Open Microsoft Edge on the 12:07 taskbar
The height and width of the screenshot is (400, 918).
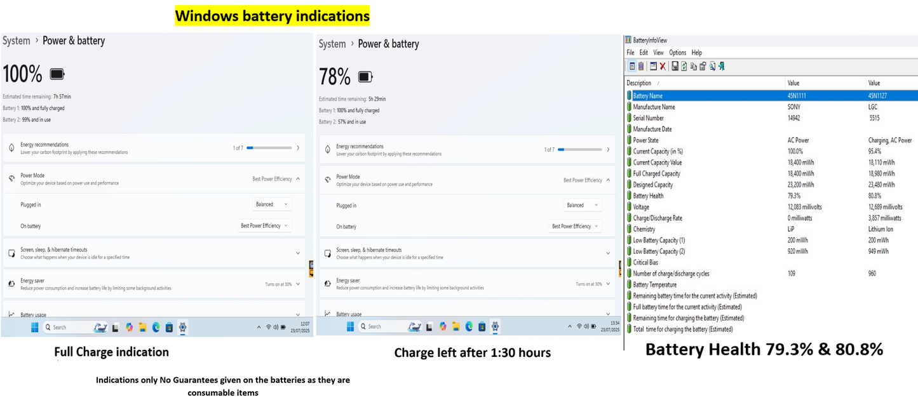[156, 328]
